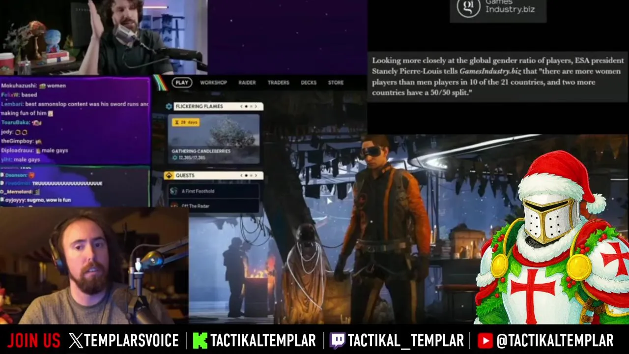Click the X logo in the banner
Screen dimensions: 629x354
(x=76, y=341)
